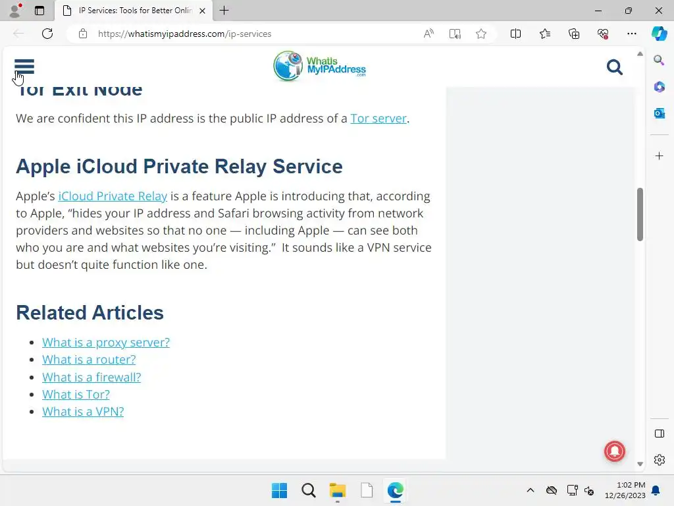This screenshot has width=674, height=506.
Task: Open the sidebar Search tool
Action: (x=659, y=60)
